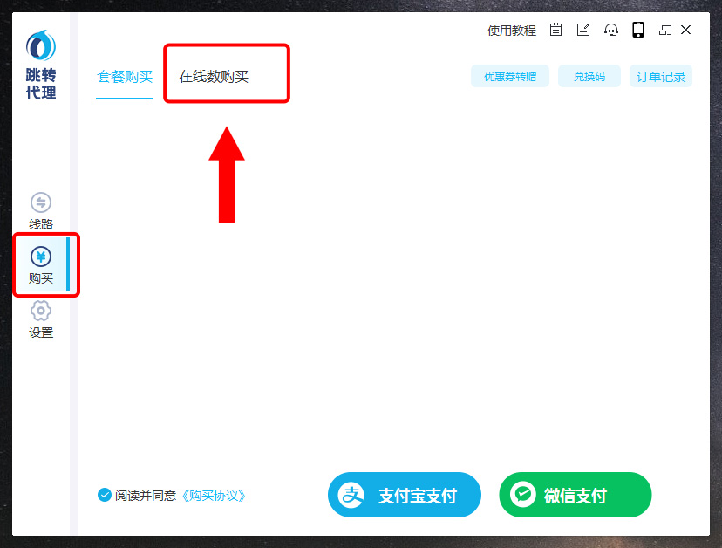This screenshot has height=548, width=722.
Task: Contact customer service headset icon
Action: point(611,30)
